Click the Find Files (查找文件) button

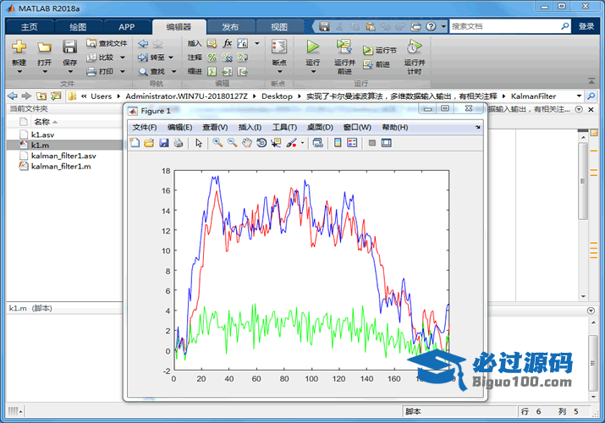[x=107, y=43]
